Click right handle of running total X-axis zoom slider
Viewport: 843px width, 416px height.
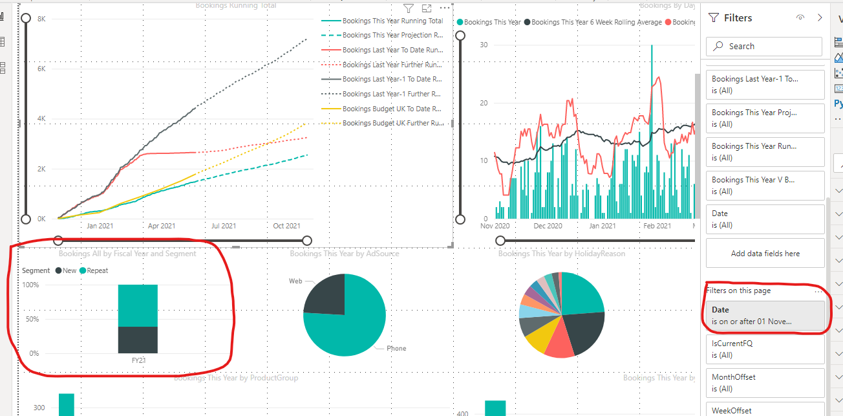coord(307,241)
